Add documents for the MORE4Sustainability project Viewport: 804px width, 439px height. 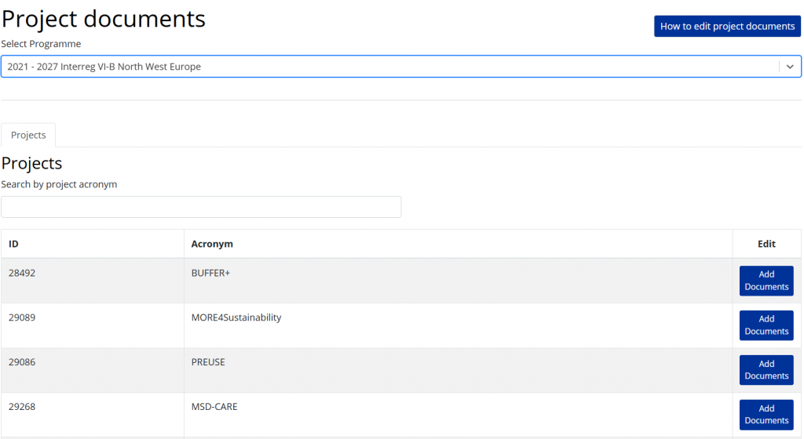tap(766, 325)
